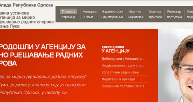This screenshot has height=102, width=193.
Task: Click the italic intro paragraph in the banner
Action: tap(43, 85)
